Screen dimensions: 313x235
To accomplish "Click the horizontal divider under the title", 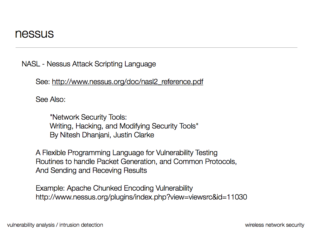I will click(x=156, y=48).
